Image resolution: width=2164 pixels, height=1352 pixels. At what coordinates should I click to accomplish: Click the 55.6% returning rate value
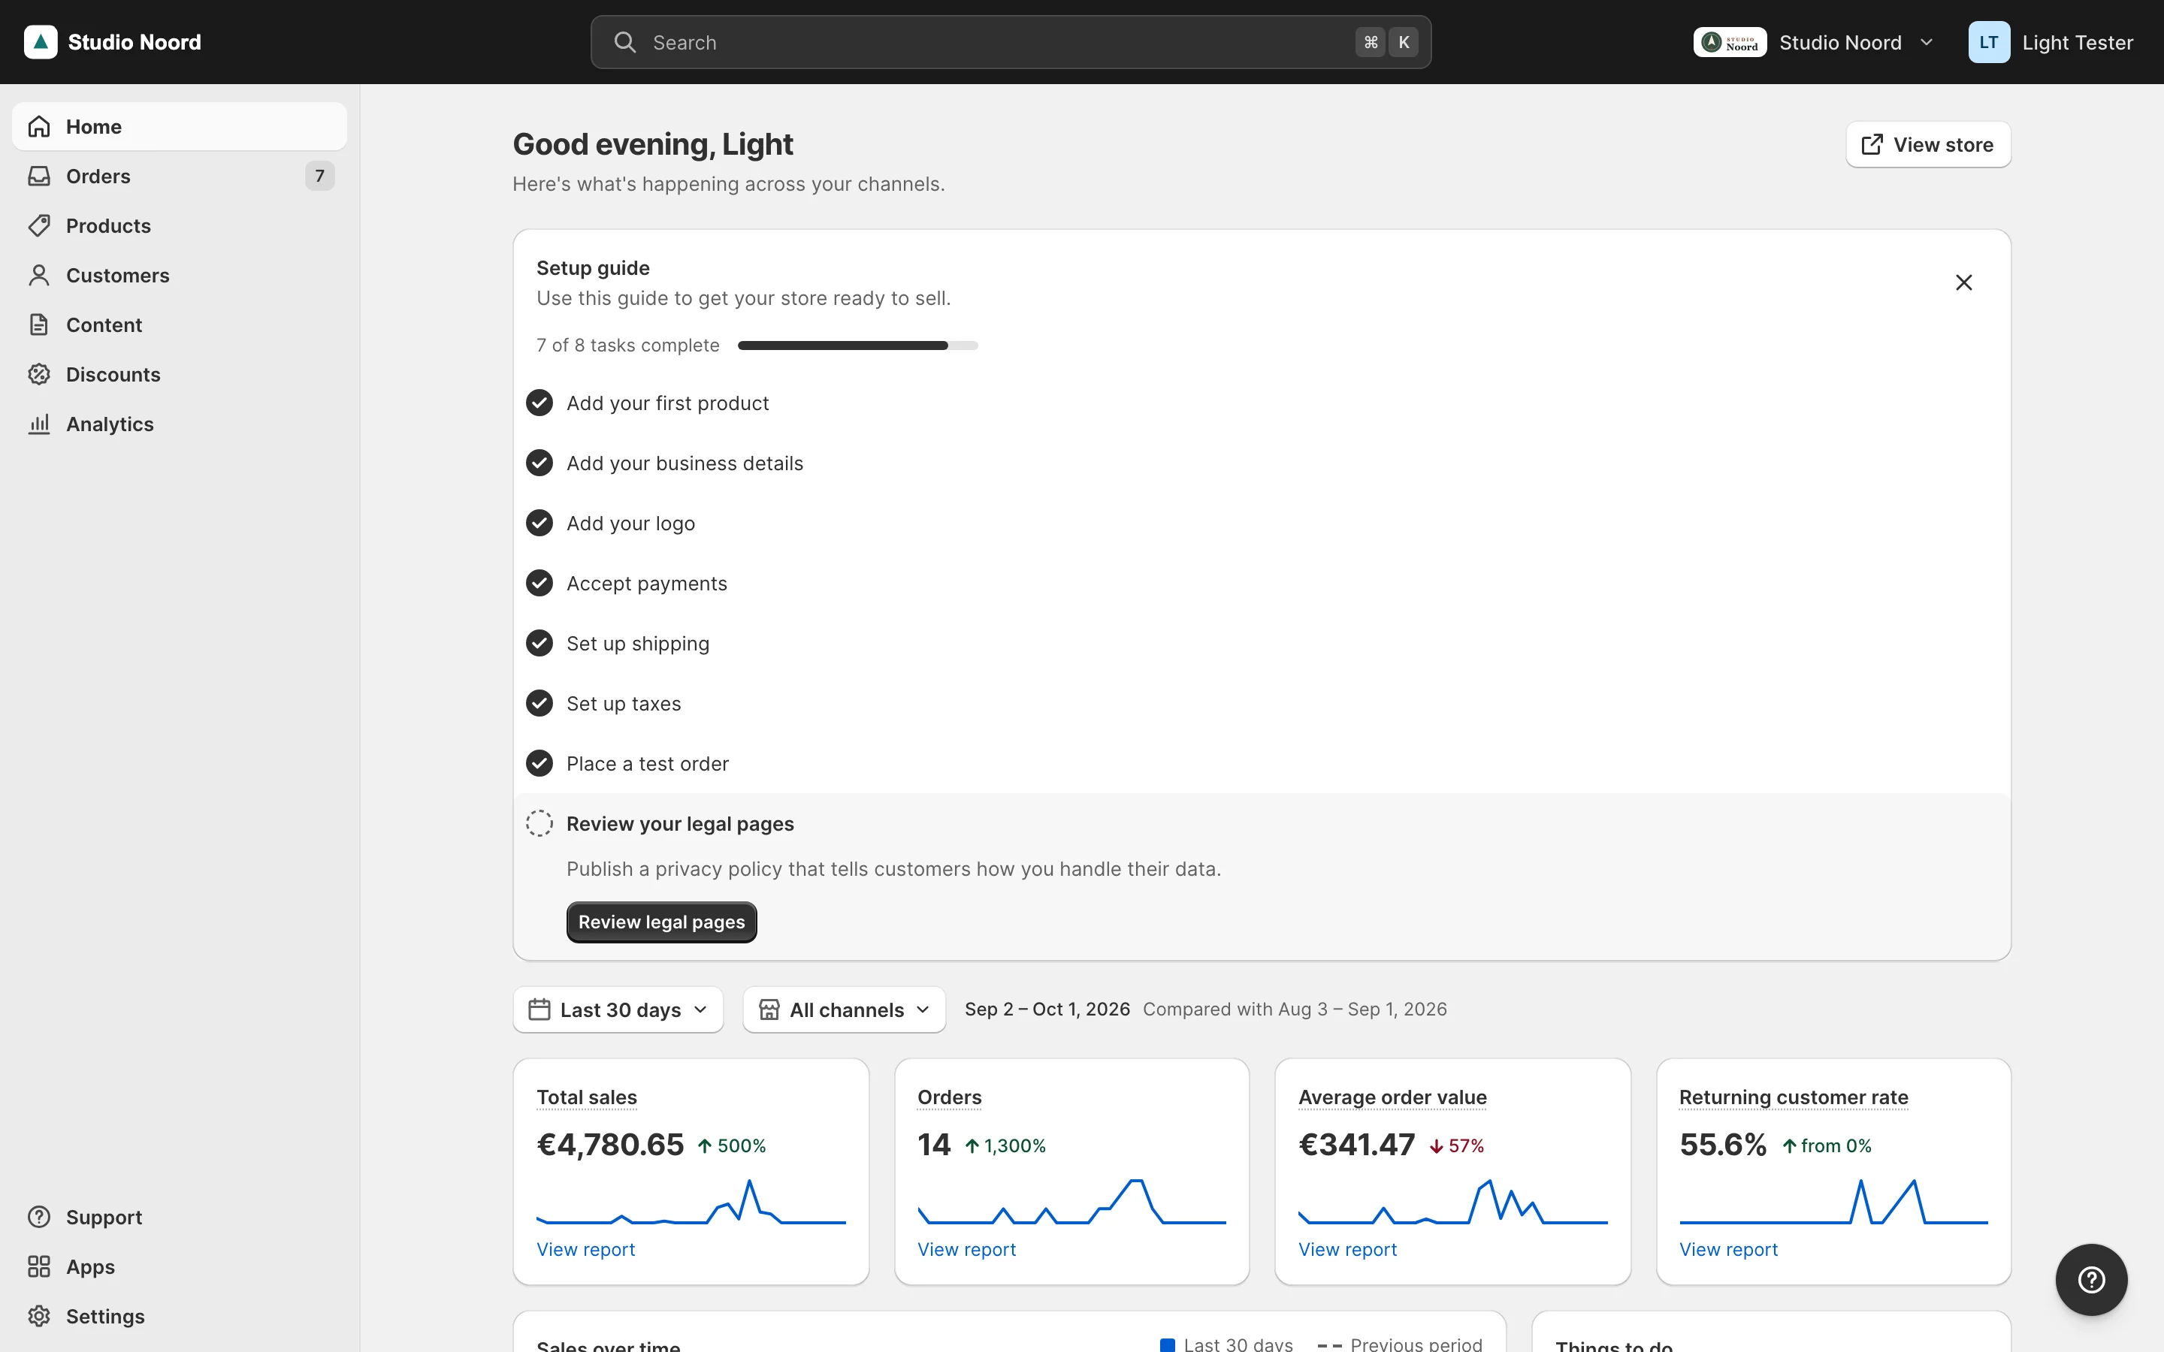(1723, 1145)
